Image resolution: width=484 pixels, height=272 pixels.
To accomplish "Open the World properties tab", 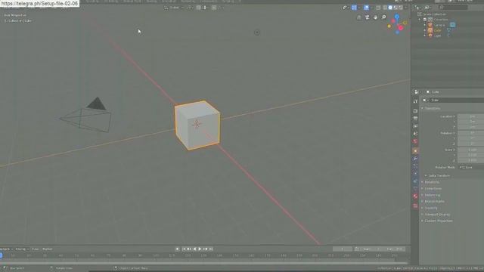I will [x=415, y=141].
